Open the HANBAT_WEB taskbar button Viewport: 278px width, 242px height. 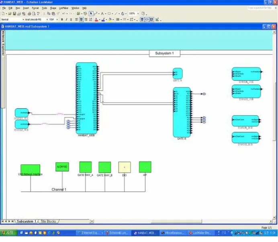(x=145, y=233)
